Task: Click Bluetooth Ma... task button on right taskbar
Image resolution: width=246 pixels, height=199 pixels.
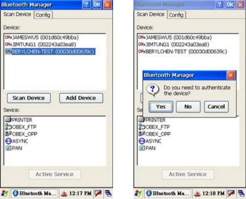Action: pos(167,193)
